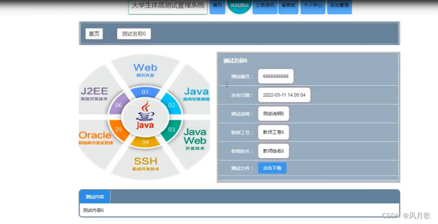Click the 测试名称6 heading in detail panel
This screenshot has height=224, width=438.
pyautogui.click(x=235, y=61)
